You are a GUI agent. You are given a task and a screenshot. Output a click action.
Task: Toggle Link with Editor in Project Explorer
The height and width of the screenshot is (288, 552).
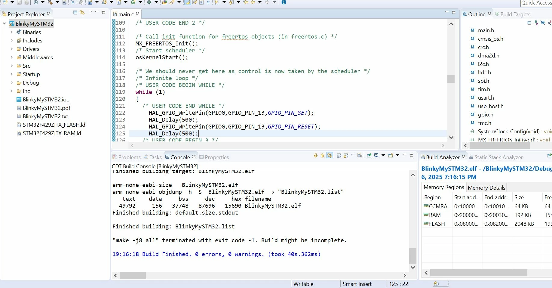(x=82, y=12)
